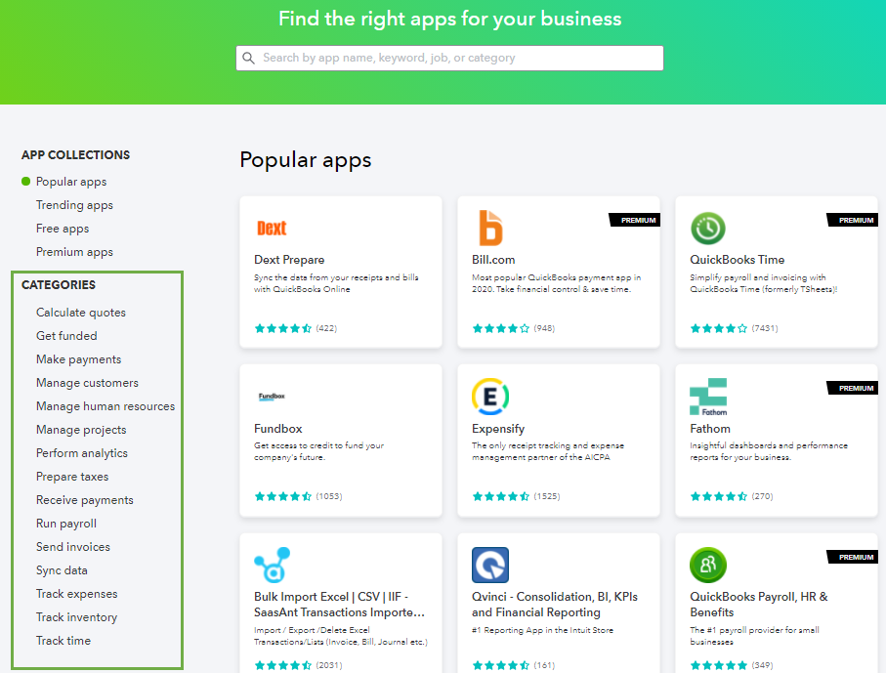Open the Manage projects category
This screenshot has height=673, width=886.
point(81,430)
